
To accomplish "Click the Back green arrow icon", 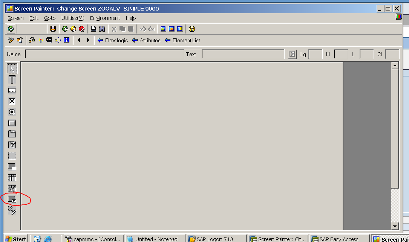I will pyautogui.click(x=64, y=29).
